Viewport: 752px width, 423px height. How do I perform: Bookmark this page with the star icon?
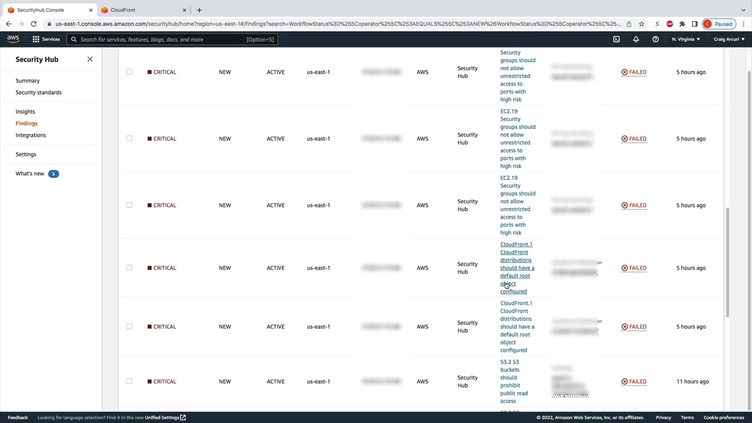(x=642, y=24)
